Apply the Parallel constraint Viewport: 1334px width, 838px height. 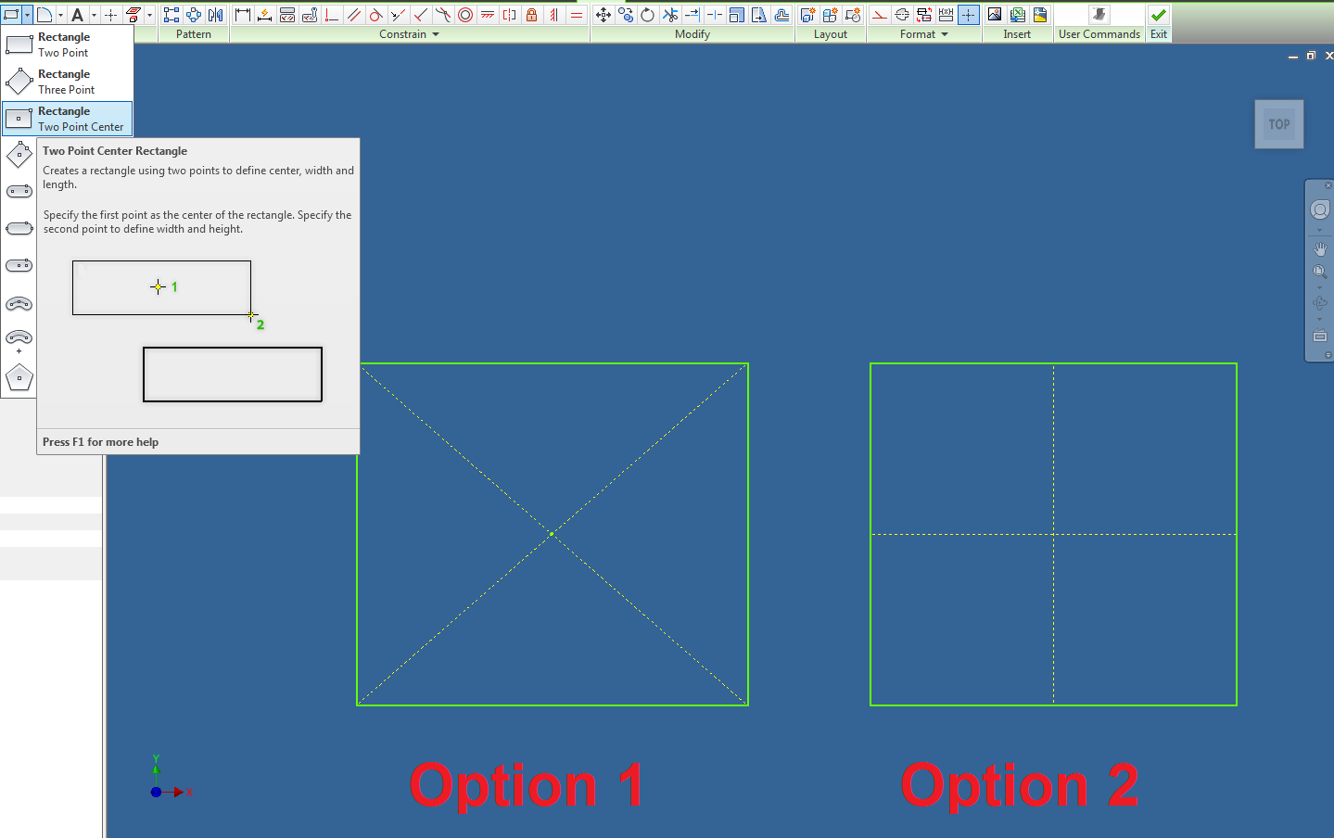click(353, 14)
